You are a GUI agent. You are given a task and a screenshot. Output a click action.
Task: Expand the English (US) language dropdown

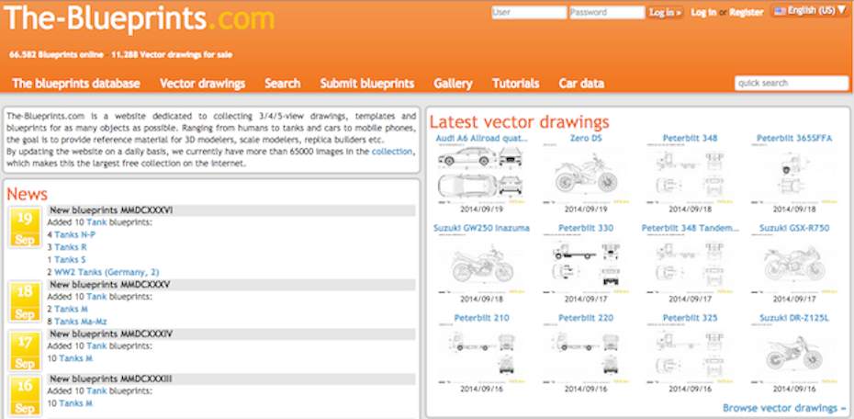pos(810,11)
